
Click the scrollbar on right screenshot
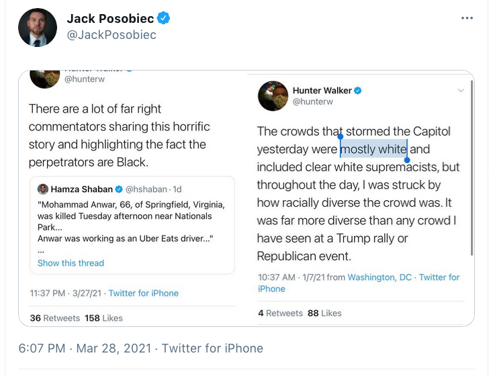pos(472,168)
